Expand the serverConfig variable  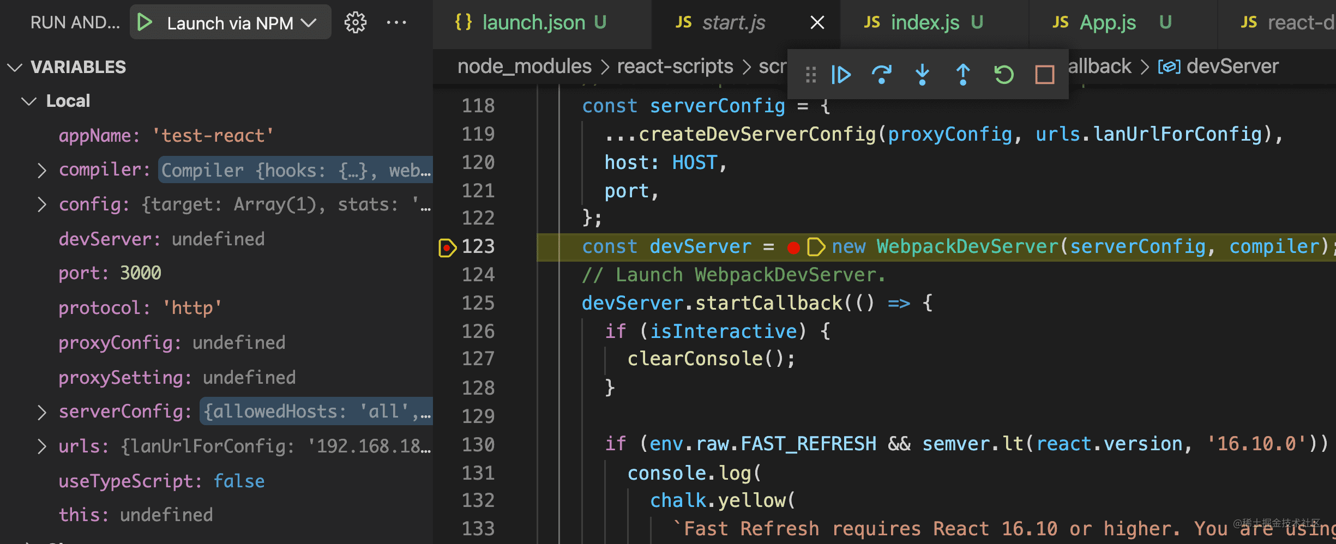pyautogui.click(x=42, y=413)
